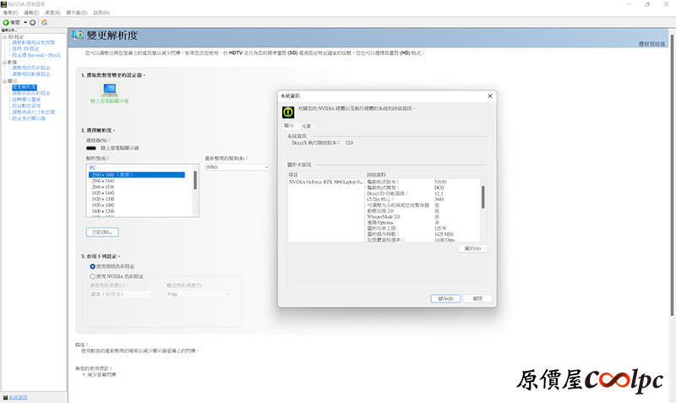Open the first item under 3D 設定
Image resolution: width=676 pixels, height=403 pixels.
[x=34, y=43]
